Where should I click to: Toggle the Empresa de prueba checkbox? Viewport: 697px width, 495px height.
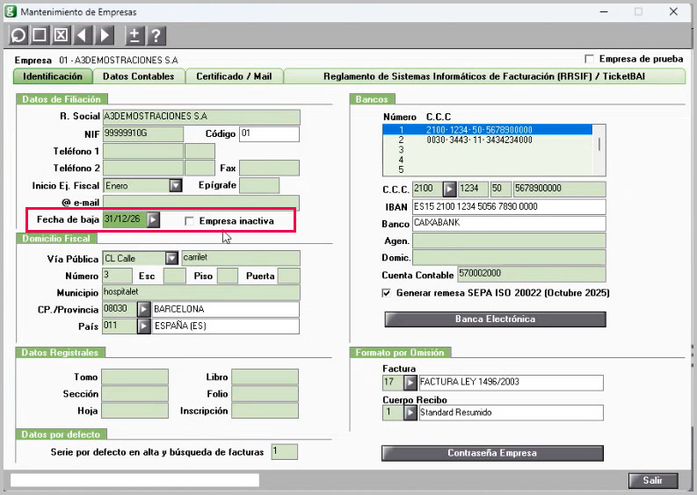coord(590,59)
